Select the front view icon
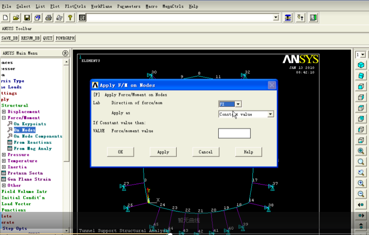This screenshot has width=369, height=235. tap(361, 86)
